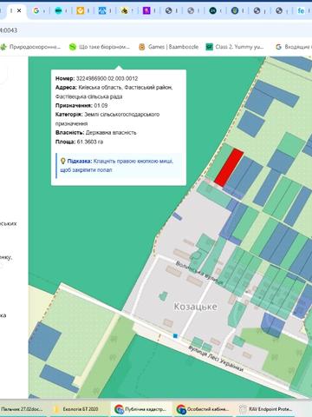Screen dimensions: 312x417
Task: Open the 'Екологія БТ 2020' taskbar folder
Action: (78, 409)
